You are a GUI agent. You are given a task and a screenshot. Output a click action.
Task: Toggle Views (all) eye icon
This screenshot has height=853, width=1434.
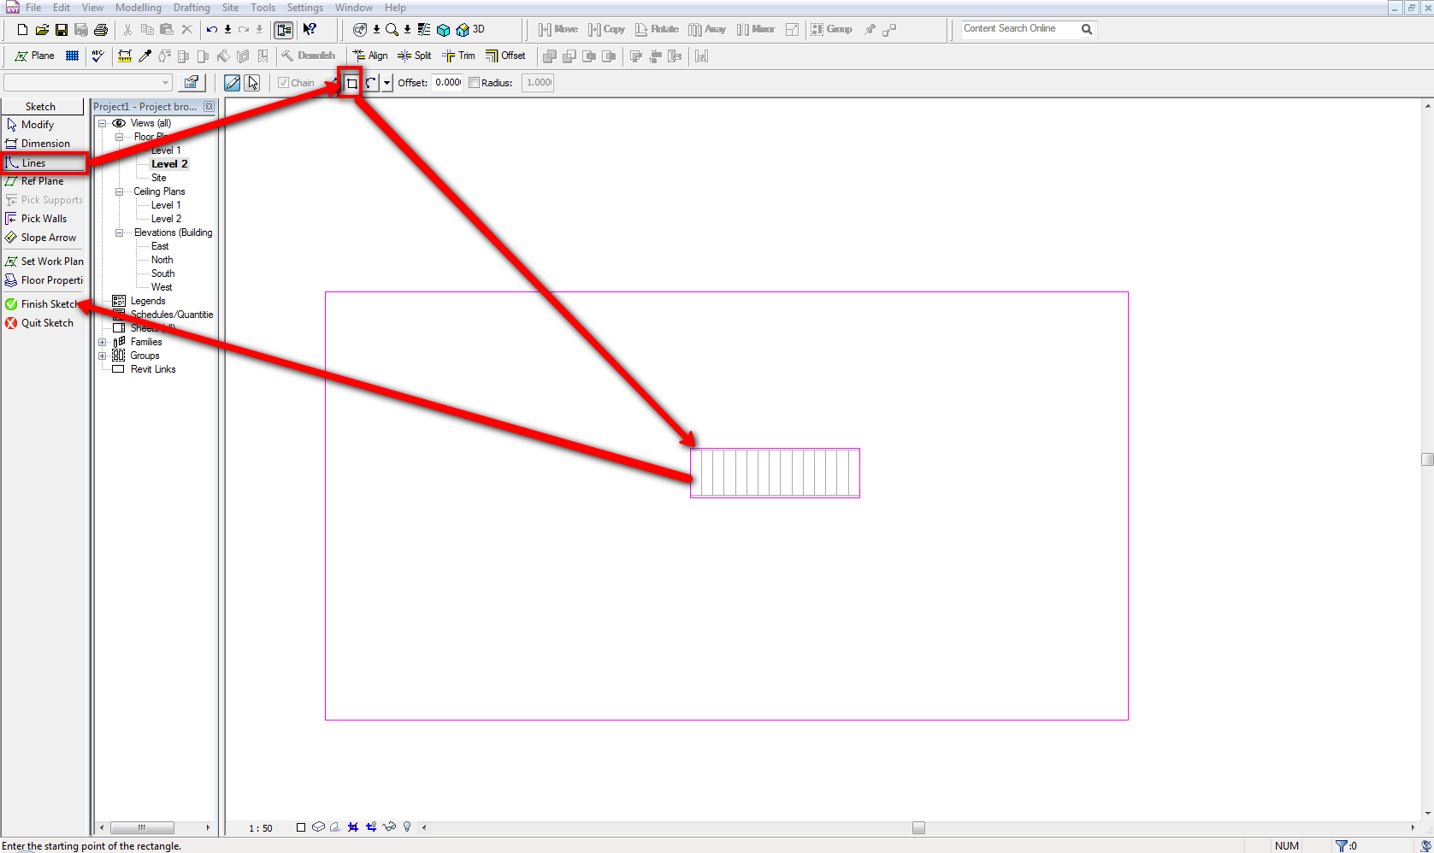pyautogui.click(x=119, y=123)
